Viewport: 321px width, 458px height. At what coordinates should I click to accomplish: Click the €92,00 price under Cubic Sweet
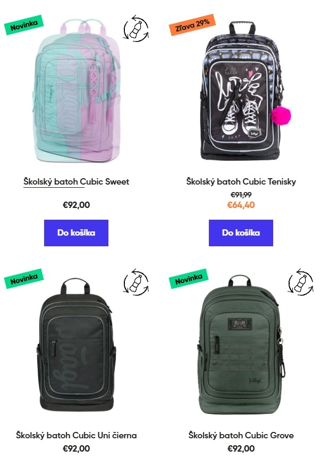pyautogui.click(x=76, y=205)
